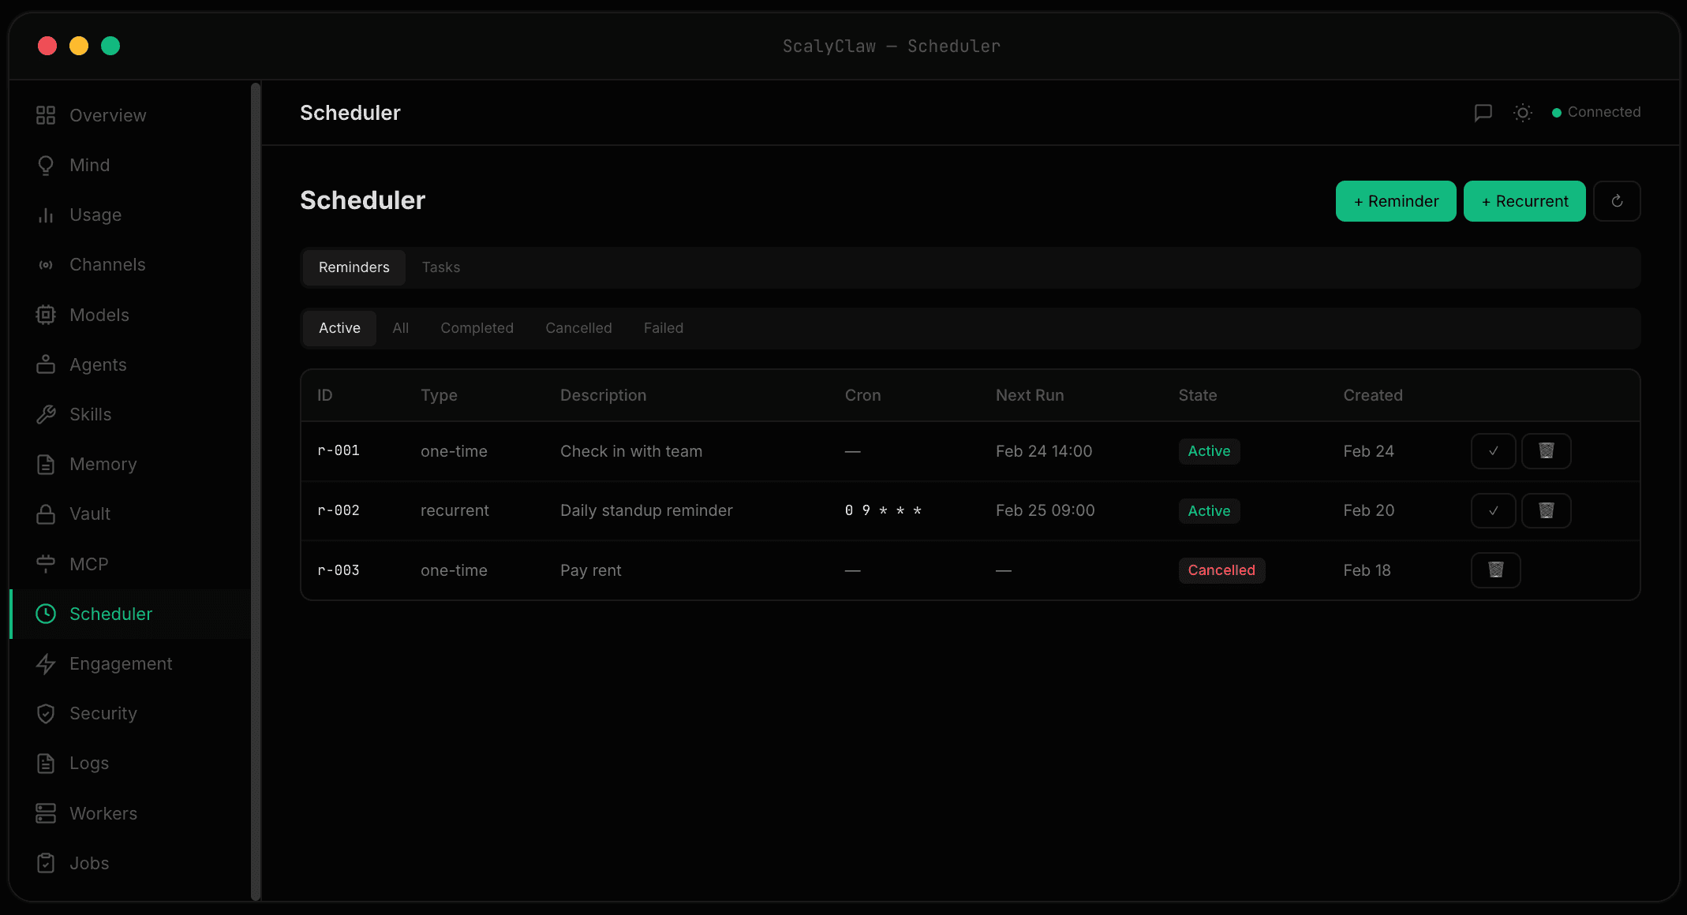Toggle the theme using the sun icon

click(1522, 113)
